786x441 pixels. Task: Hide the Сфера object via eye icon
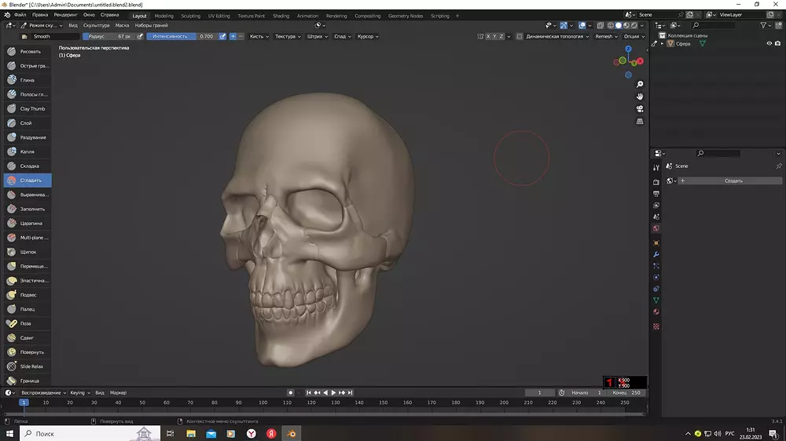[x=769, y=44]
